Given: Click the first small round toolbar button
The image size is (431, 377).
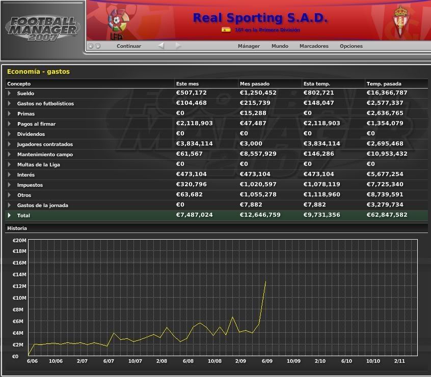Looking at the screenshot, I should coord(91,46).
